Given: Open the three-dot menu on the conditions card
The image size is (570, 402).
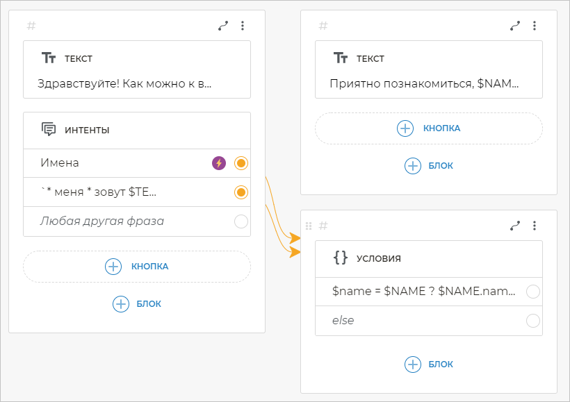Looking at the screenshot, I should pyautogui.click(x=535, y=226).
